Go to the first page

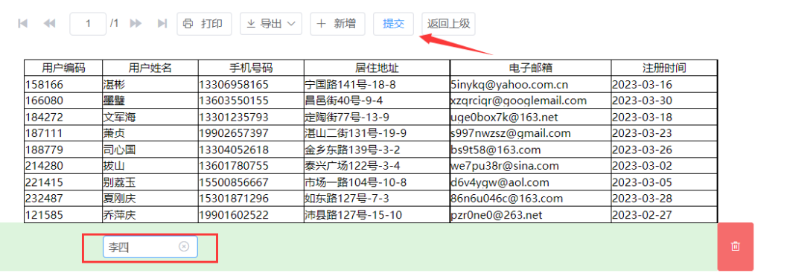point(22,24)
